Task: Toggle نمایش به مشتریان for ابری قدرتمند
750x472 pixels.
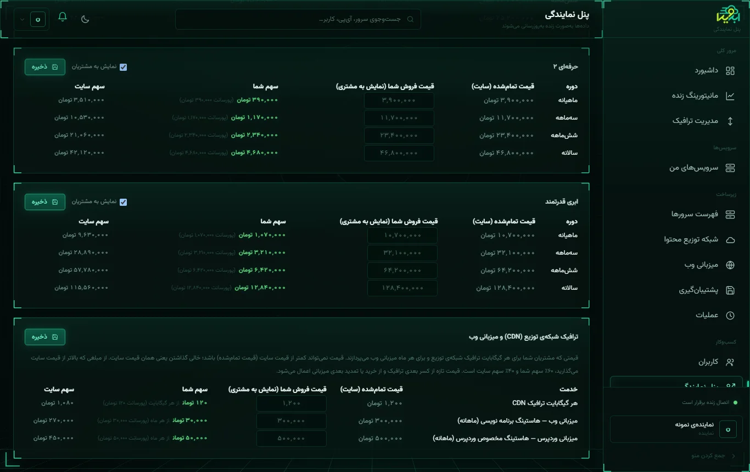Action: [123, 202]
